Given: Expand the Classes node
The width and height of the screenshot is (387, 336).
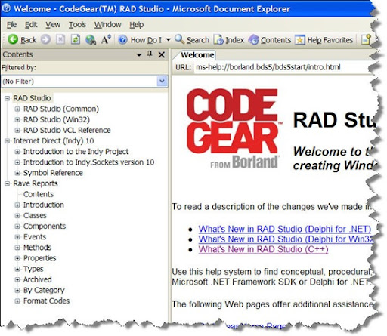Looking at the screenshot, I should click(17, 216).
